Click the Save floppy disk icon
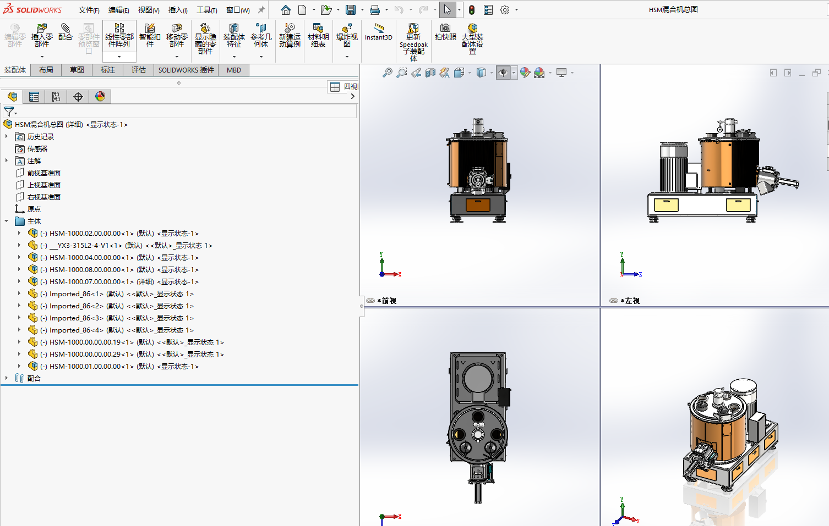Viewport: 829px width, 526px height. [351, 10]
